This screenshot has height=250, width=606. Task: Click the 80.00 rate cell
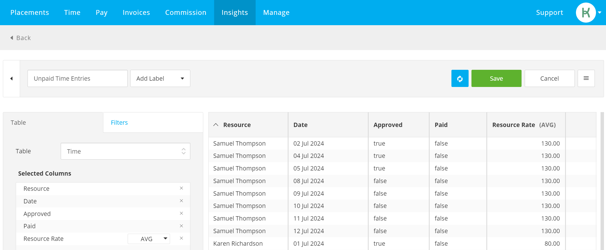(552, 243)
